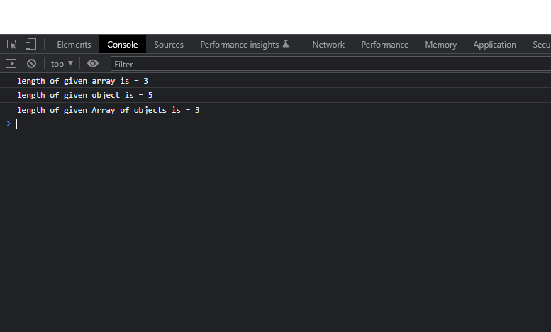The image size is (551, 332).
Task: Switch to the Elements tab
Action: coord(74,45)
